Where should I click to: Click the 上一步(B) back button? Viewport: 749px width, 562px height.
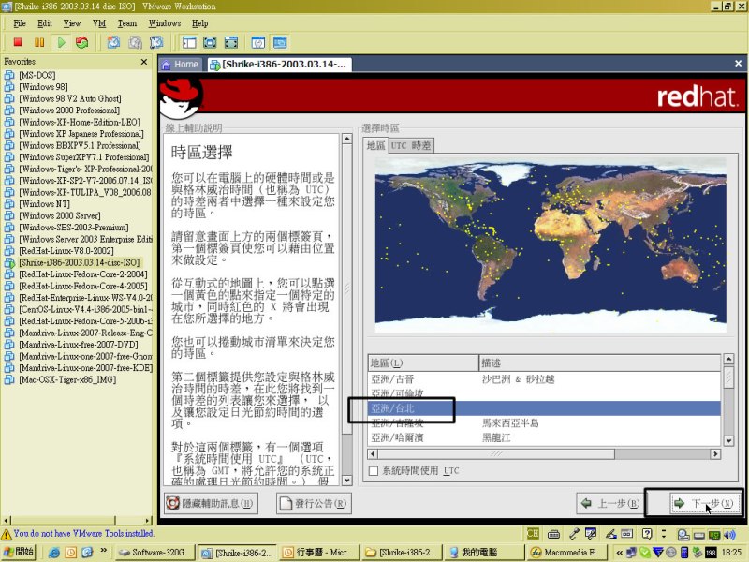609,503
